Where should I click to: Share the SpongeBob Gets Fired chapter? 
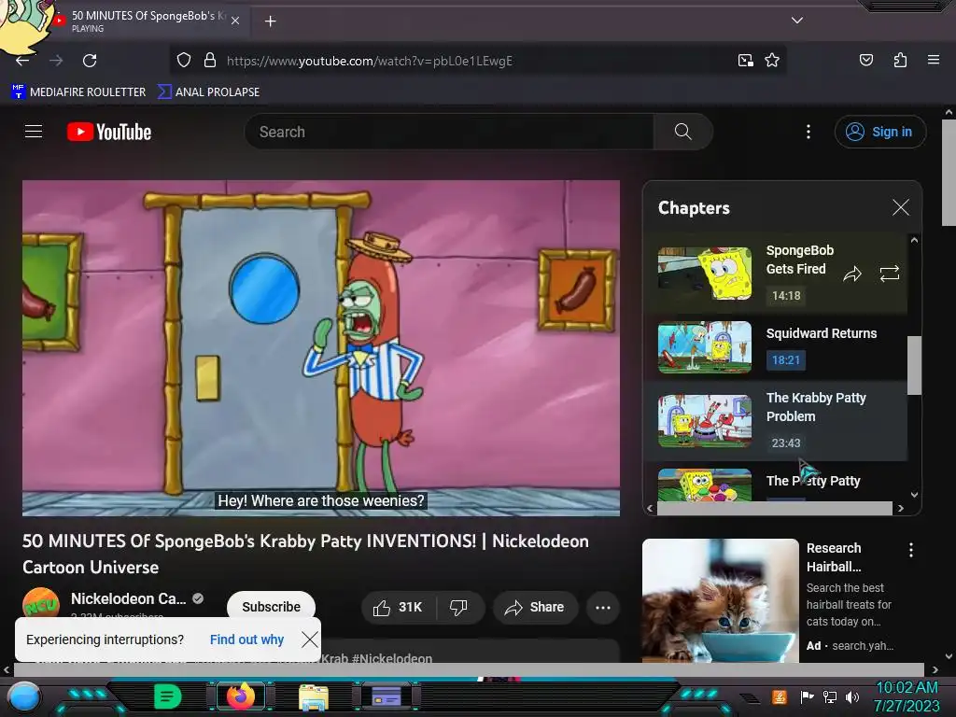click(852, 274)
